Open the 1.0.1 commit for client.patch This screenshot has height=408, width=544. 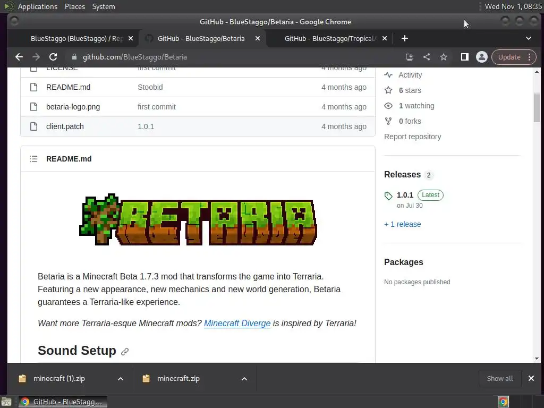146,126
